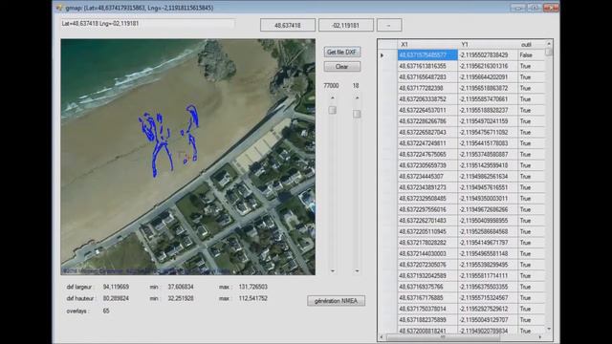Click the Get file DXF button

(x=342, y=52)
